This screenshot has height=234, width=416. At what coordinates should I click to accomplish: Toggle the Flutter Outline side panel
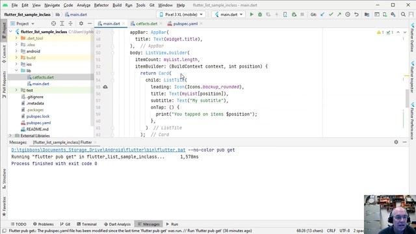412,38
